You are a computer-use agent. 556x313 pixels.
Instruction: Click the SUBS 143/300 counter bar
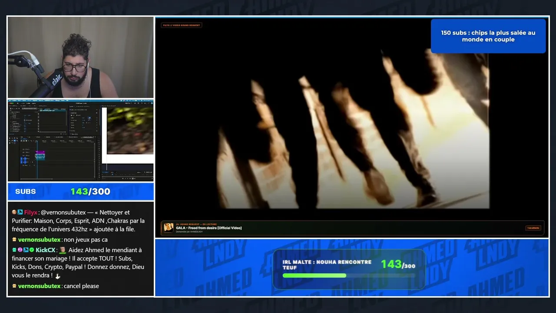point(81,191)
